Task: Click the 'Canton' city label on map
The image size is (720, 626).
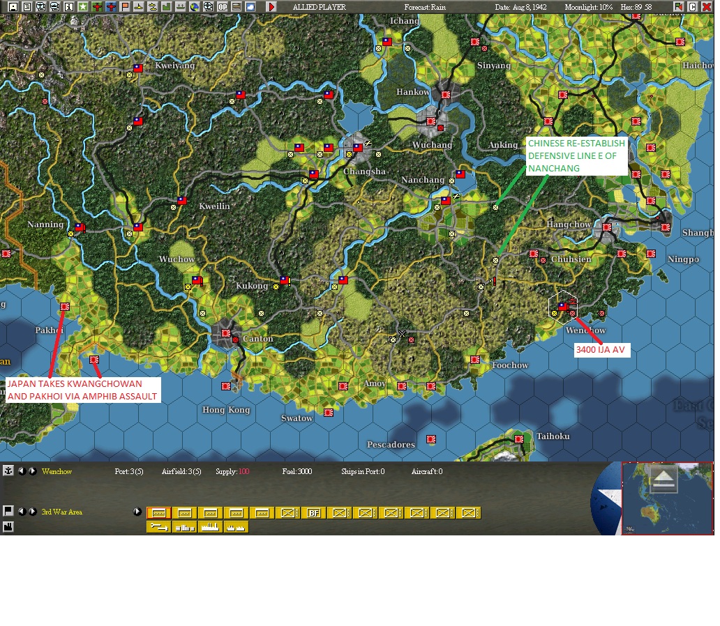Action: [x=258, y=339]
